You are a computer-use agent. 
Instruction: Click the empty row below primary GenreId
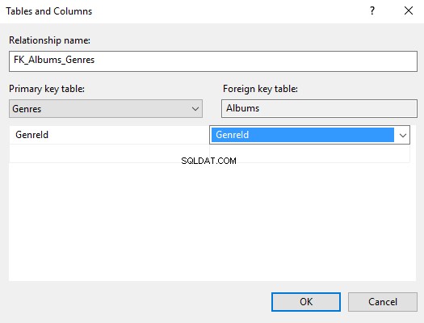click(x=109, y=153)
